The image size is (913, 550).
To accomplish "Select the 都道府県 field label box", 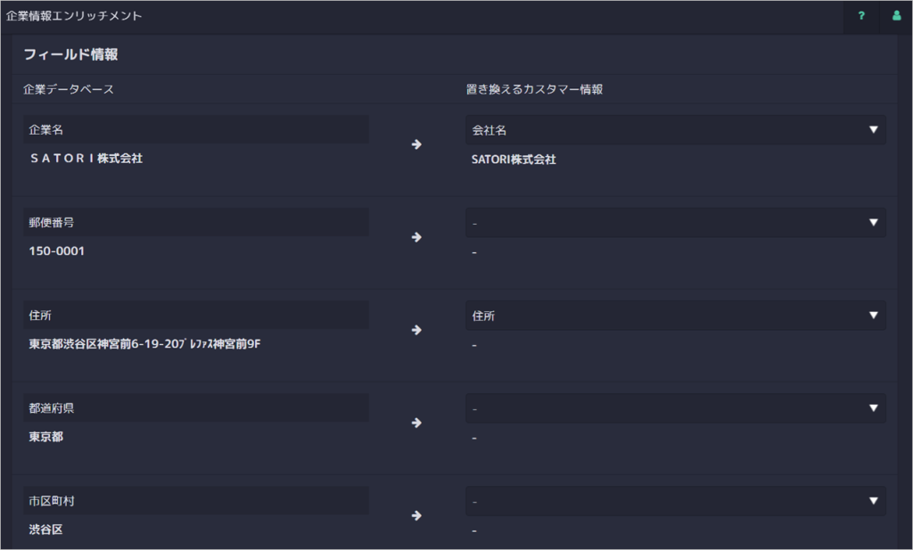I will pos(195,408).
